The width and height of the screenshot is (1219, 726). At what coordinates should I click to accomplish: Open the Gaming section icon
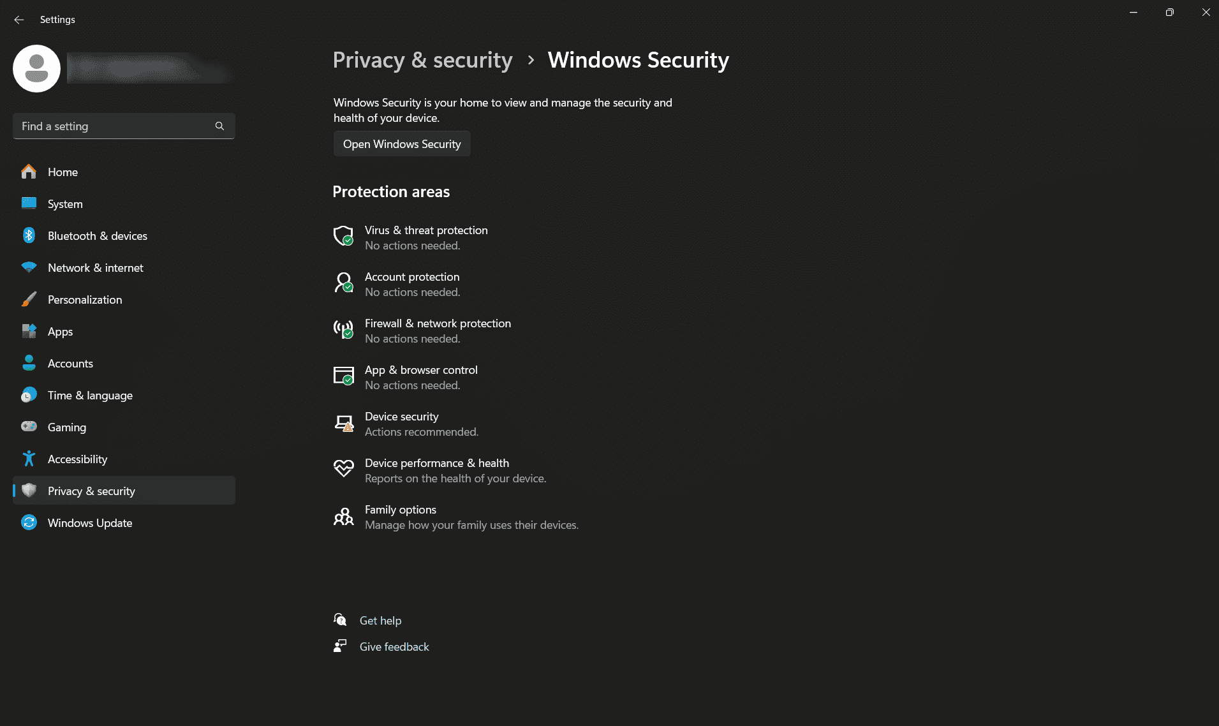click(29, 427)
